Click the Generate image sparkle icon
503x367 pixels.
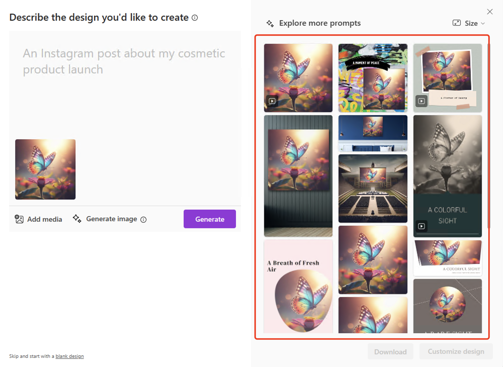tap(77, 218)
